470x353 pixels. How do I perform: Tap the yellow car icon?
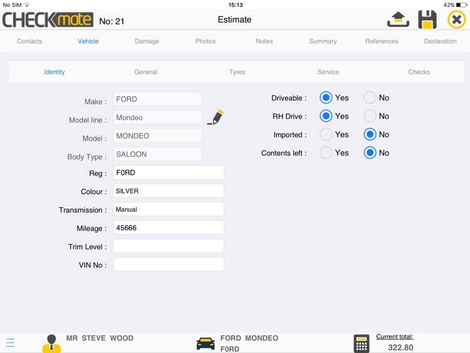(x=206, y=344)
